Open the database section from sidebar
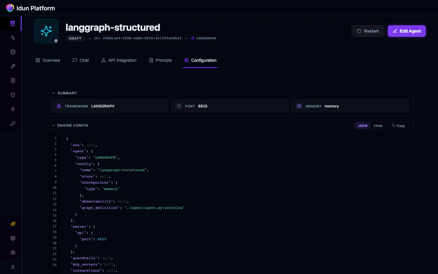This screenshot has height=274, width=438. [13, 52]
